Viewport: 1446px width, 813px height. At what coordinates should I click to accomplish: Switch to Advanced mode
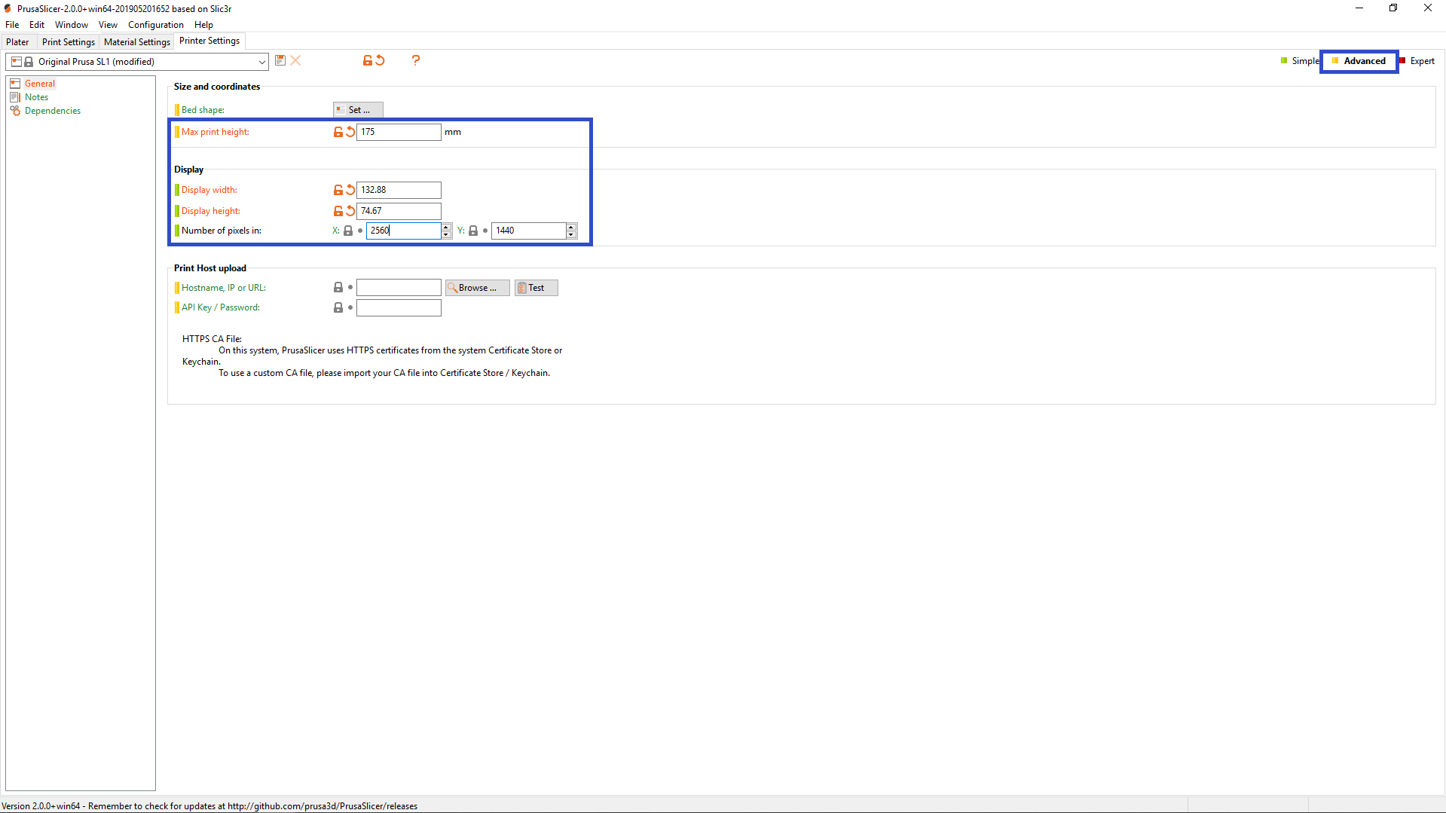pyautogui.click(x=1359, y=61)
